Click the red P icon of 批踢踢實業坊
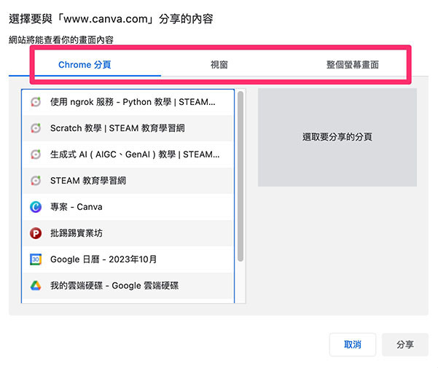The image size is (438, 368). click(36, 233)
